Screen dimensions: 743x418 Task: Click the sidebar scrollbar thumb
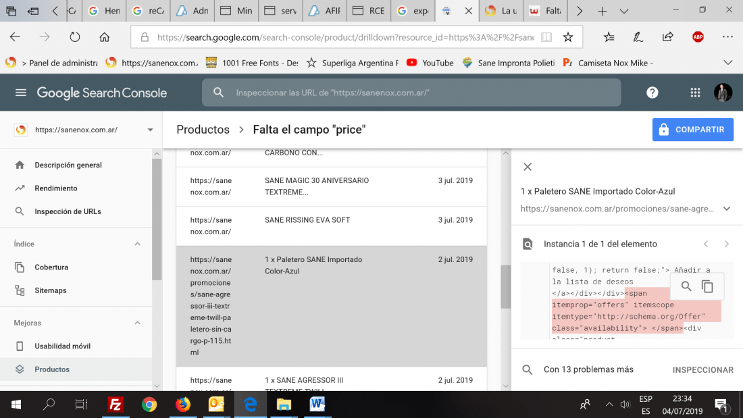(157, 219)
